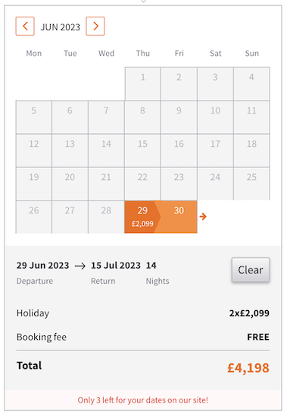The height and width of the screenshot is (417, 290).
Task: Go to previous month with left chevron
Action: click(25, 26)
